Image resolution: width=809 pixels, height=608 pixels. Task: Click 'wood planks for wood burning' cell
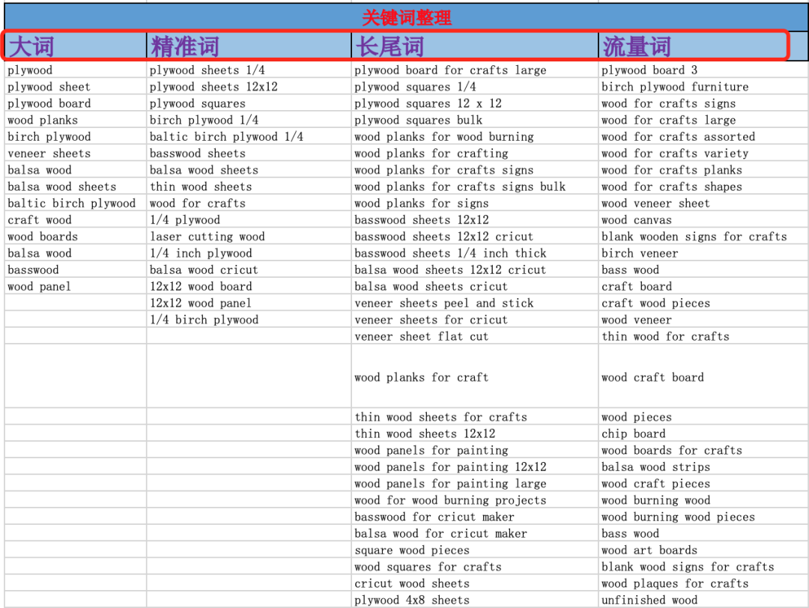(x=475, y=137)
